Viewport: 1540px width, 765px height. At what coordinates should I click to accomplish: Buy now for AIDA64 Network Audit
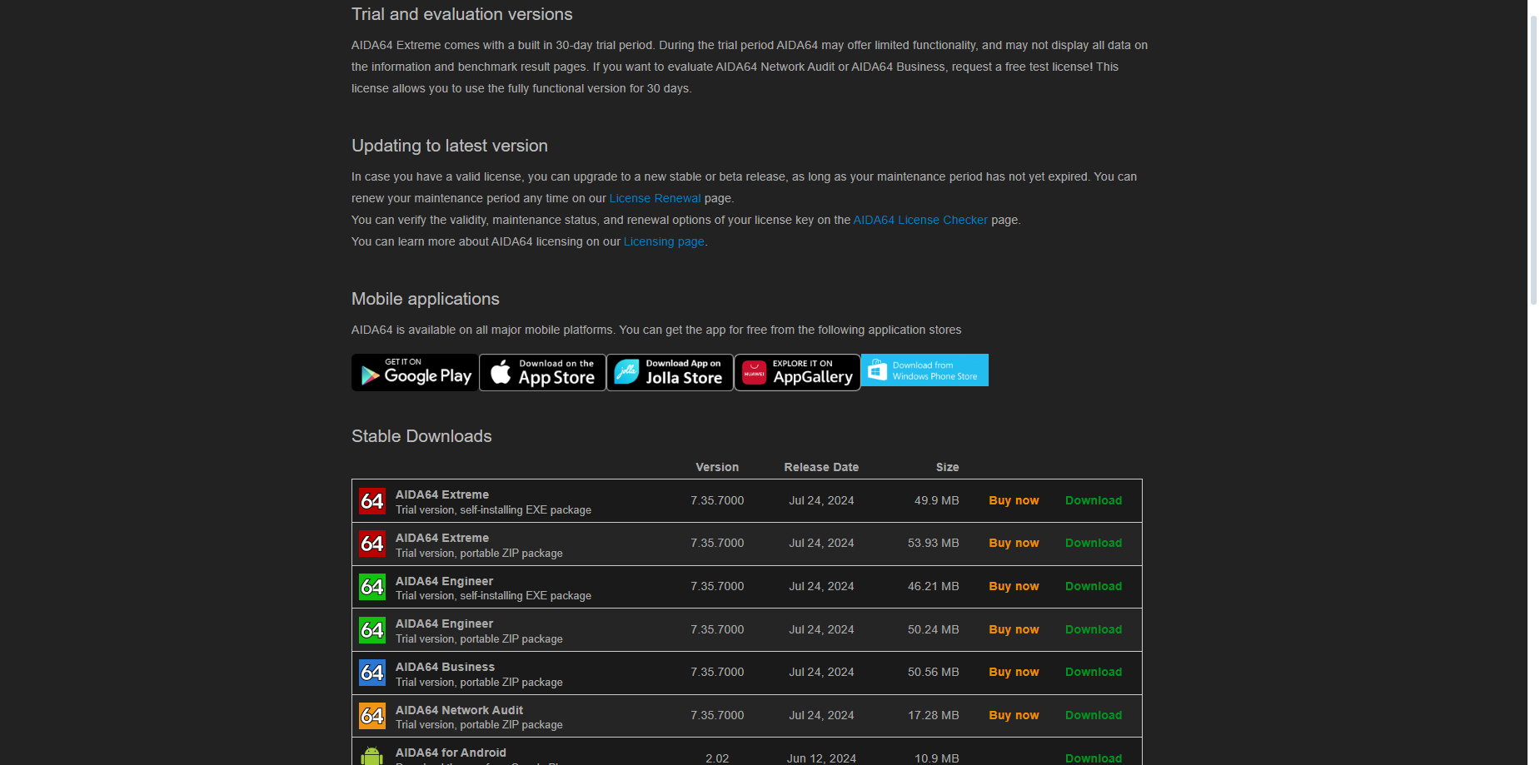(1014, 715)
